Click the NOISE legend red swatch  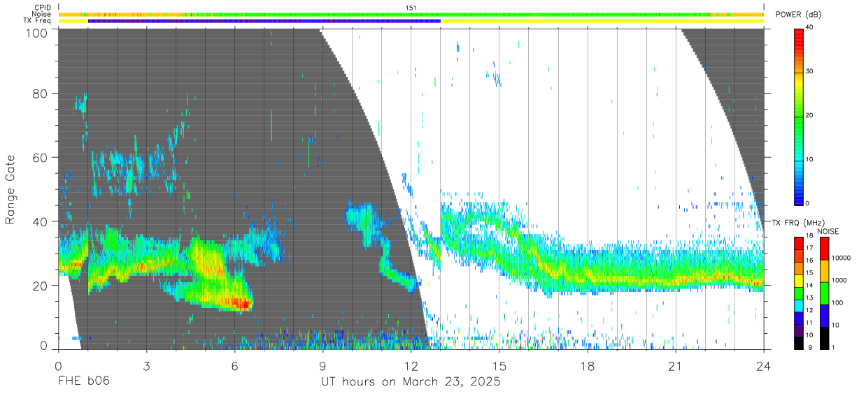tap(824, 248)
